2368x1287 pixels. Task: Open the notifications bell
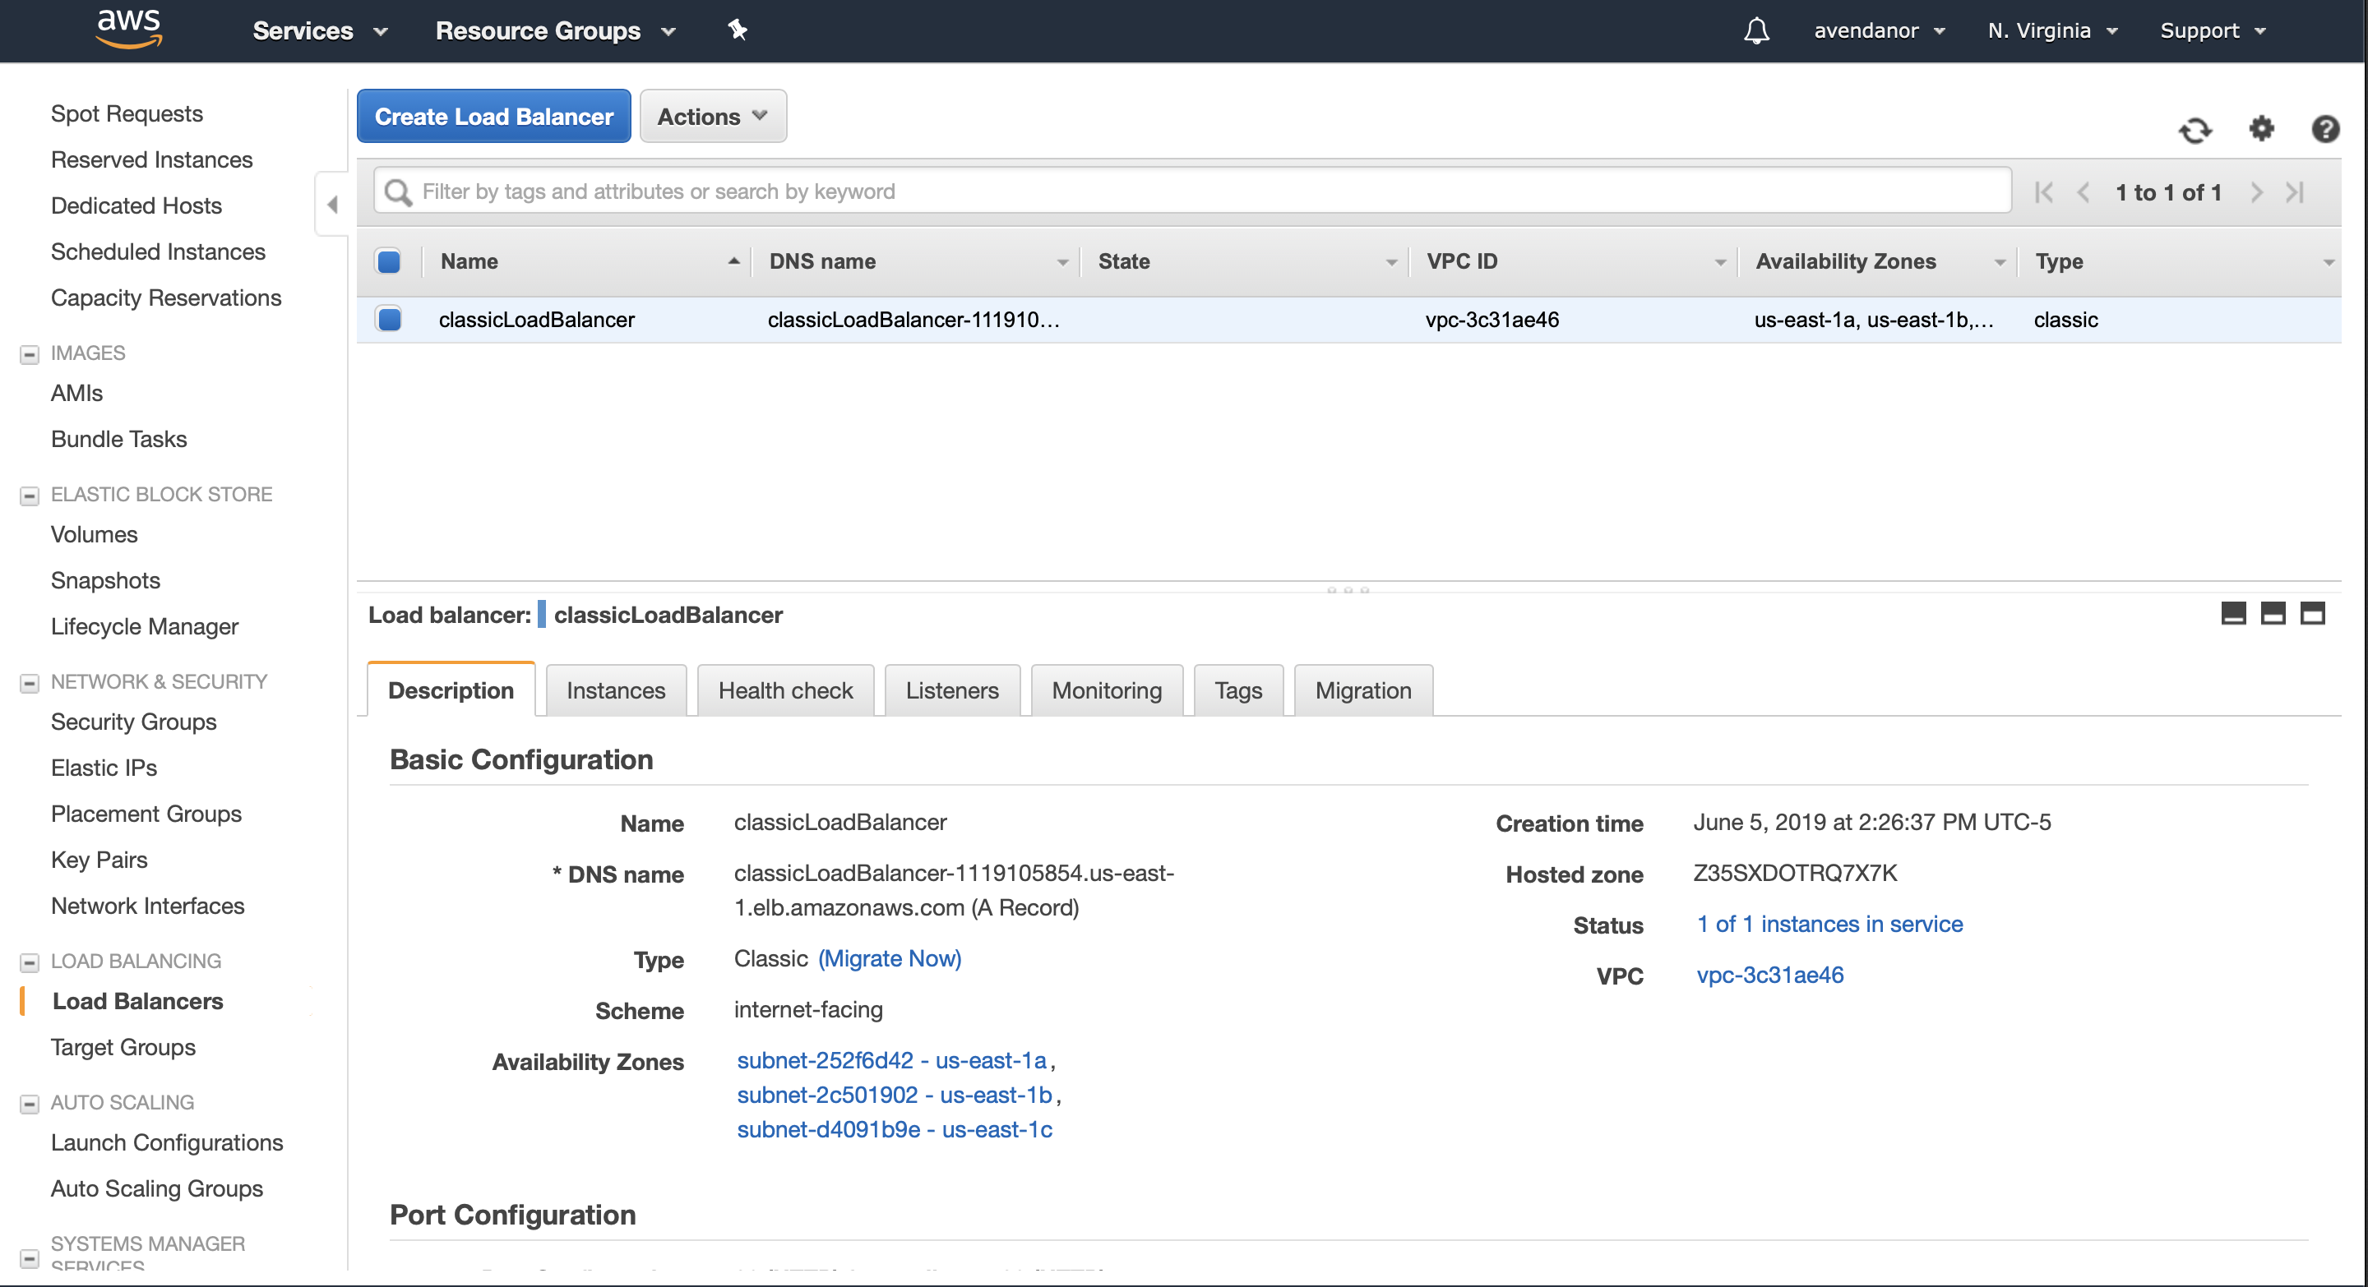coord(1755,30)
